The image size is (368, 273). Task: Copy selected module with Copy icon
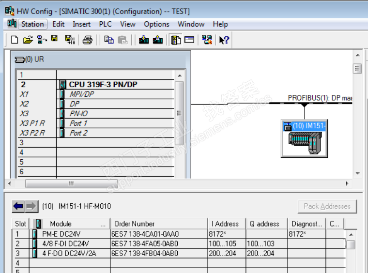[108, 40]
